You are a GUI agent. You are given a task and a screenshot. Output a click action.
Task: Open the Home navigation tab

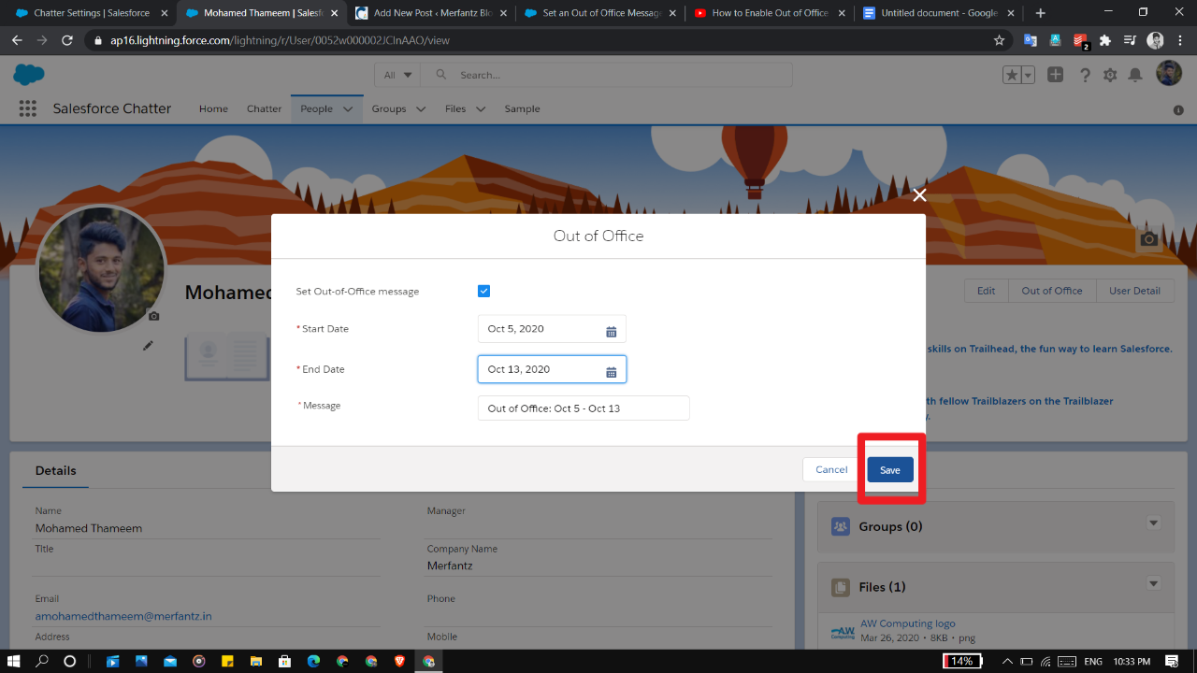[x=213, y=108]
